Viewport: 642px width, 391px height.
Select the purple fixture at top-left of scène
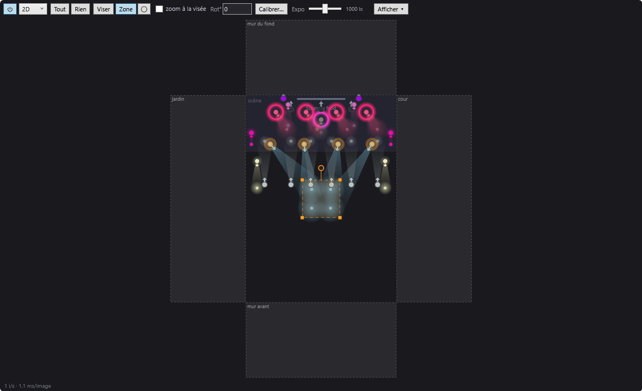(283, 98)
